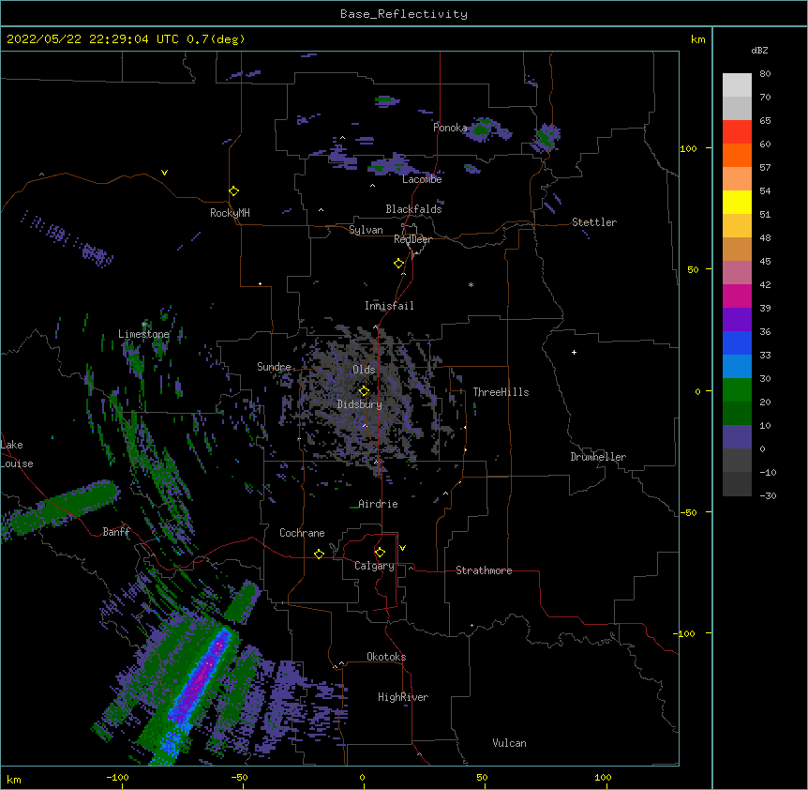Image resolution: width=808 pixels, height=790 pixels.
Task: Click the yellow diamond marker above RockyMH
Action: tap(234, 191)
